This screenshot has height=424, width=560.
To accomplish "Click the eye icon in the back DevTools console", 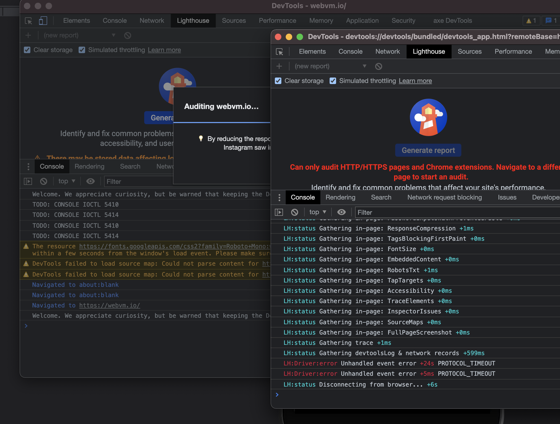I will 91,181.
